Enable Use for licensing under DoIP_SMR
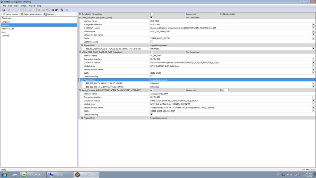This screenshot has width=316, height=178. (151, 42)
